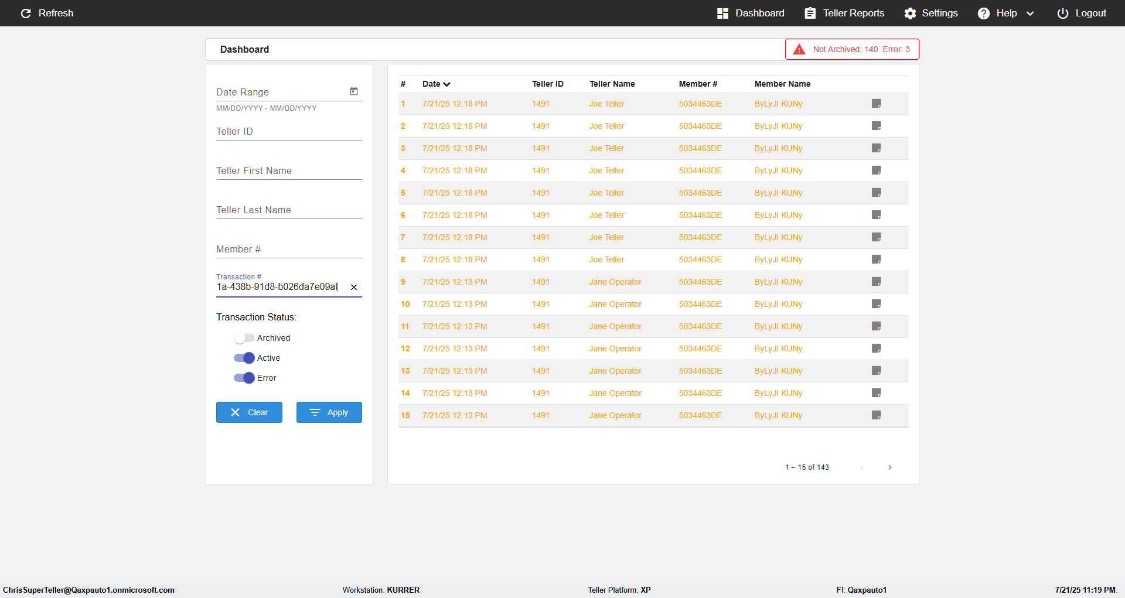Click the Settings gear icon

pos(910,13)
